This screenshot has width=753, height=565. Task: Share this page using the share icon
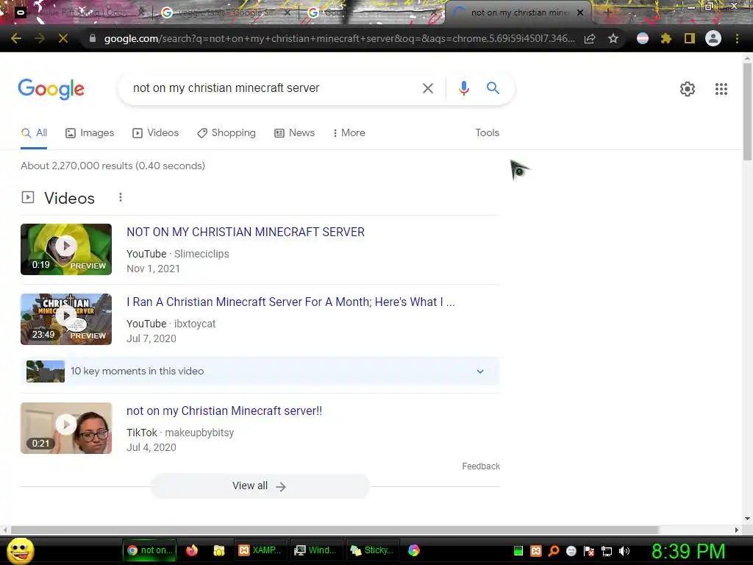tap(590, 38)
